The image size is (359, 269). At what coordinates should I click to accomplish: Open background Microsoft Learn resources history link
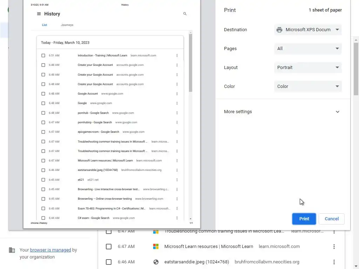[x=209, y=247]
